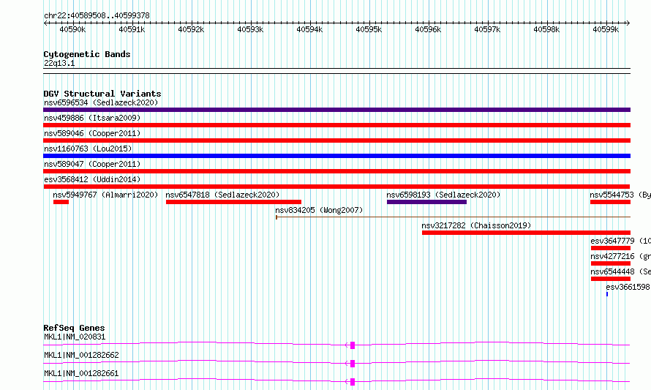Click the 40596k ruler tick label
Viewport: 651px width, 390px height.
click(428, 29)
